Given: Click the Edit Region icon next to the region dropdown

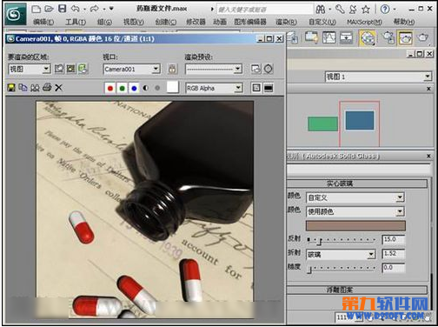Looking at the screenshot, I should (59, 69).
